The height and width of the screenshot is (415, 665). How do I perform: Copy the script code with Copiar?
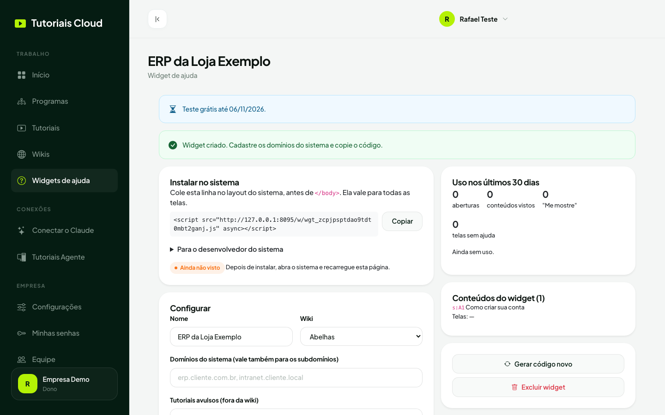tap(402, 221)
